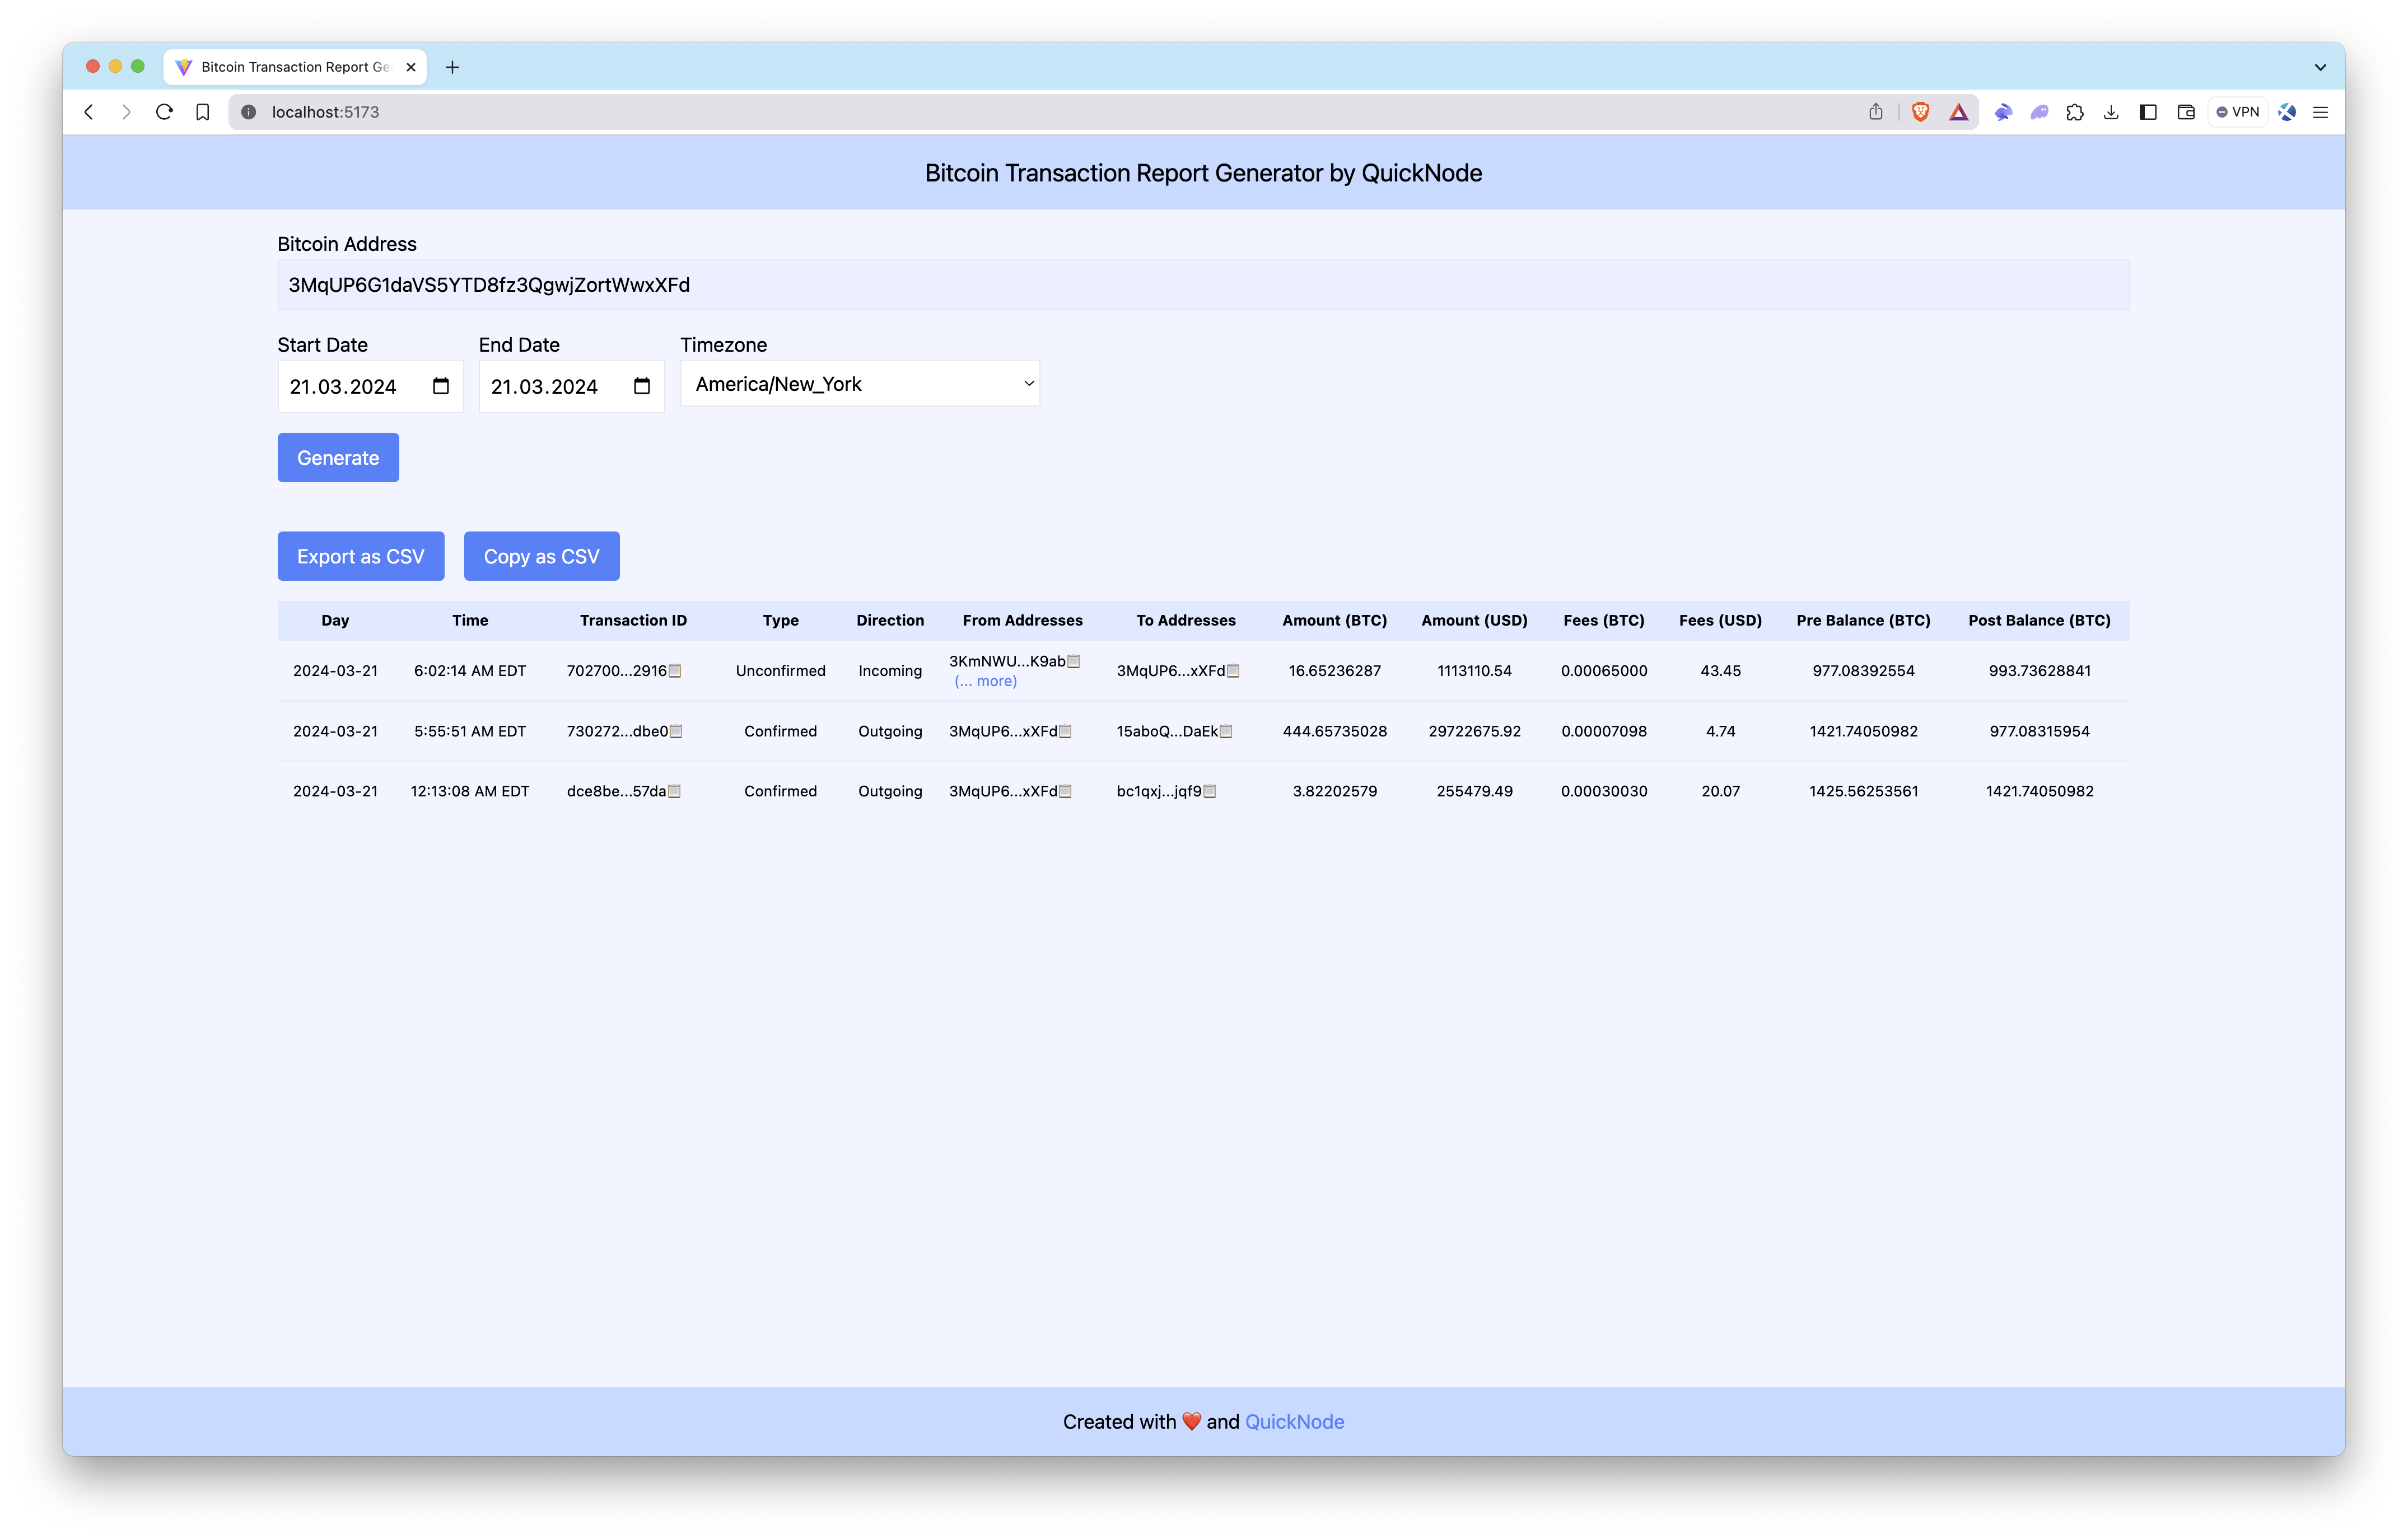
Task: Copy transaction ID 702700...2916 via clipboard icon
Action: point(675,671)
